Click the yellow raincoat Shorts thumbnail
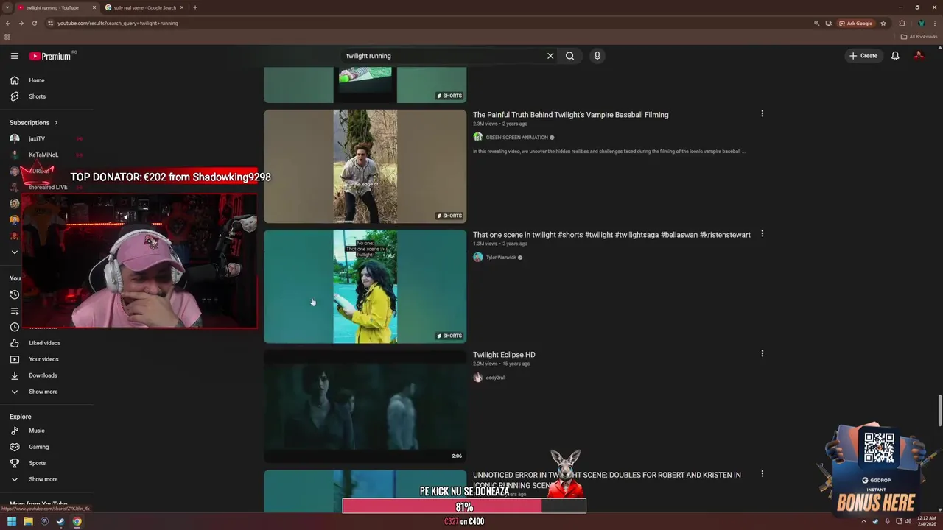 pos(365,286)
